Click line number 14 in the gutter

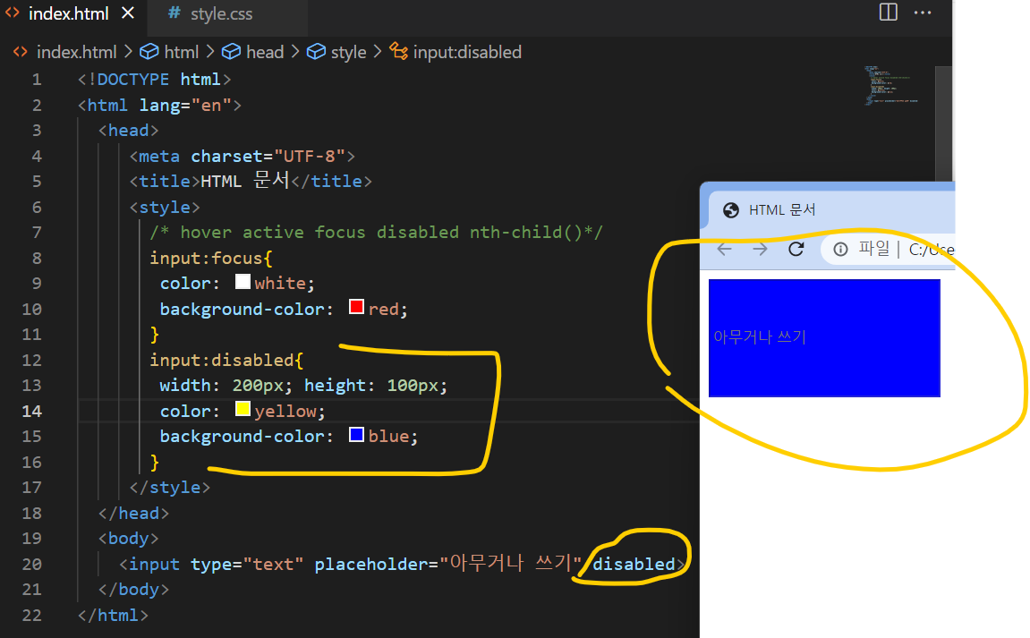pos(31,412)
